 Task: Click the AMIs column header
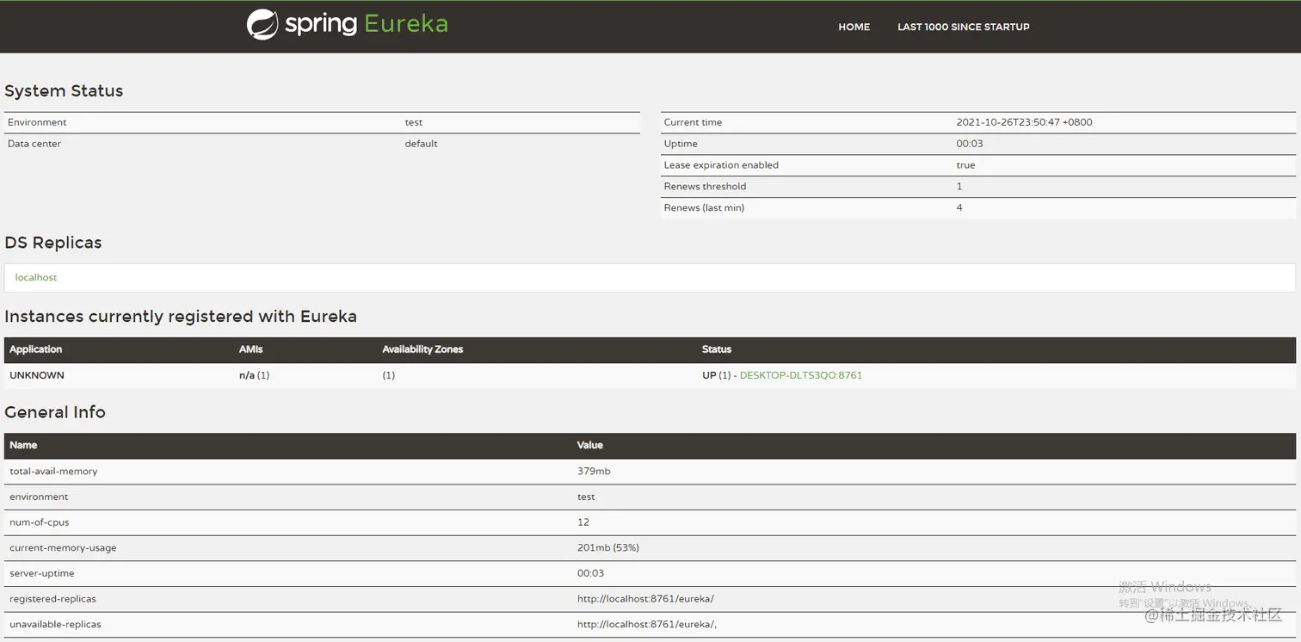click(x=251, y=349)
